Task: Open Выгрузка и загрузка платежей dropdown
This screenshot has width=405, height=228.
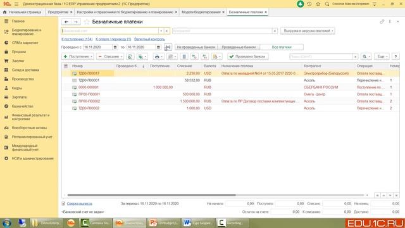Action: 308,31
